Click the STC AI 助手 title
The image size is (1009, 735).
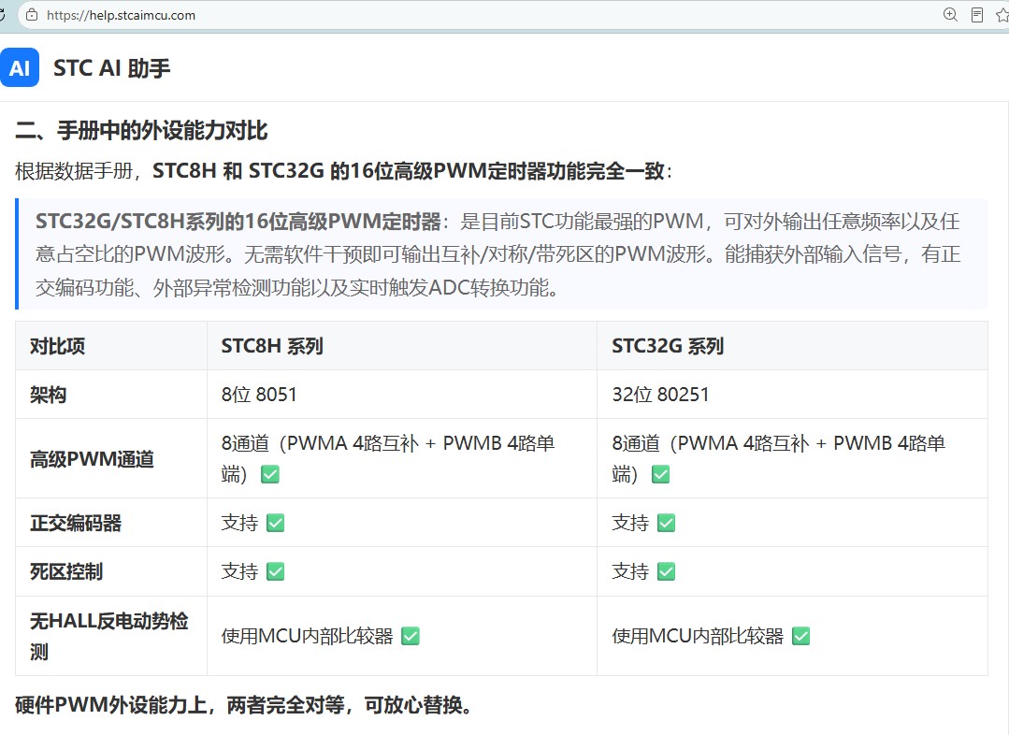(111, 68)
